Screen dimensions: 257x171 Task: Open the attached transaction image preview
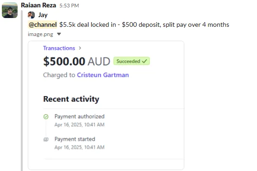106,105
